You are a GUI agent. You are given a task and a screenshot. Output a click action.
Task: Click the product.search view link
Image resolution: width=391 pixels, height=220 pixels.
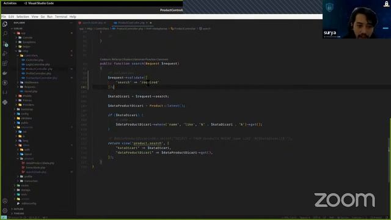pyautogui.click(x=148, y=143)
